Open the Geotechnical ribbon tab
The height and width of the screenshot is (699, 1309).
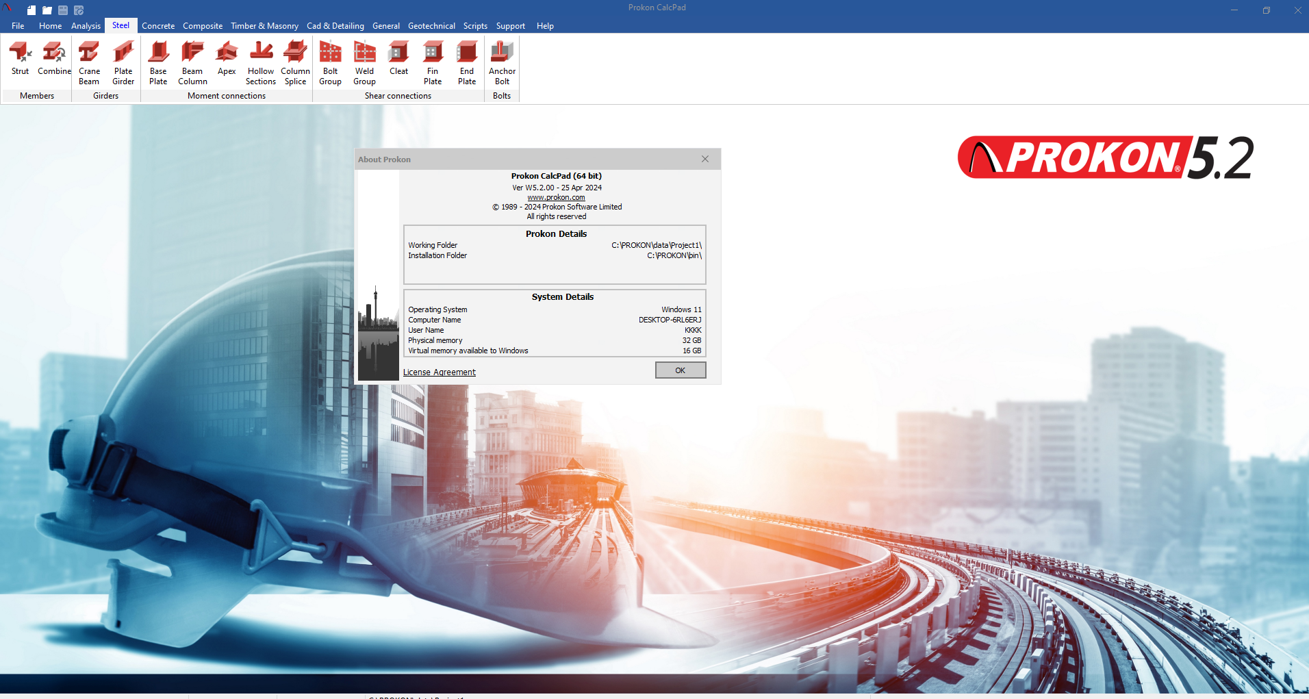431,26
